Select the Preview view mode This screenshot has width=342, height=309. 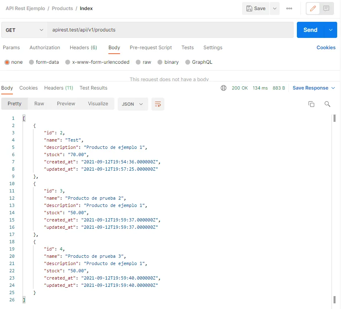(66, 104)
